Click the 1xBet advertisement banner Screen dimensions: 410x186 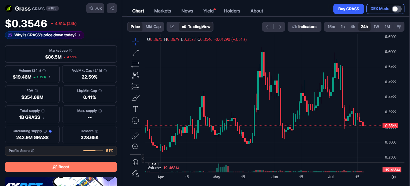pos(61,182)
